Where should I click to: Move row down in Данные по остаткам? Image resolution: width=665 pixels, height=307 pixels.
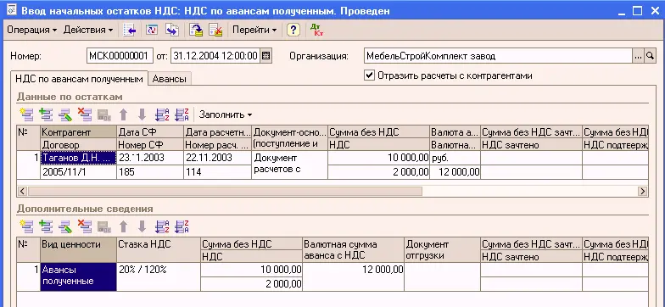point(142,114)
